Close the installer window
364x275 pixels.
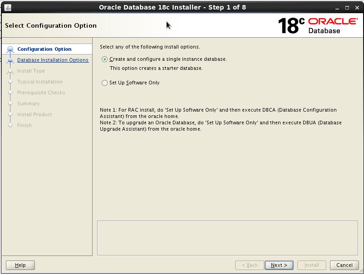pyautogui.click(x=357, y=8)
